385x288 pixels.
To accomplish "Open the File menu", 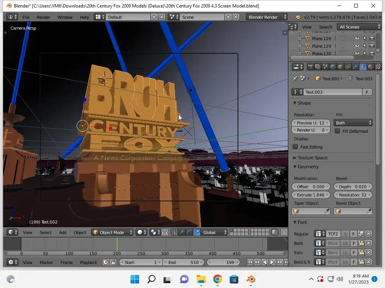I will (x=26, y=17).
